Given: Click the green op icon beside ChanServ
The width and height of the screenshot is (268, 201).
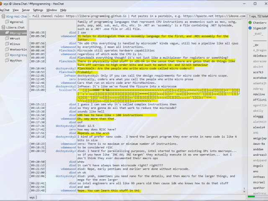Looking at the screenshot, I should pyautogui.click(x=250, y=23).
